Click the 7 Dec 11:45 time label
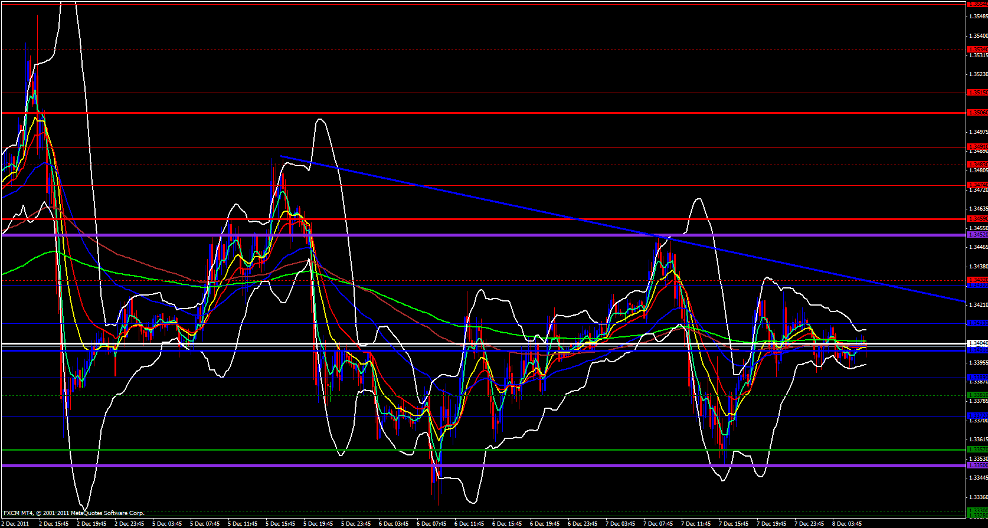This screenshot has width=988, height=528. click(696, 523)
